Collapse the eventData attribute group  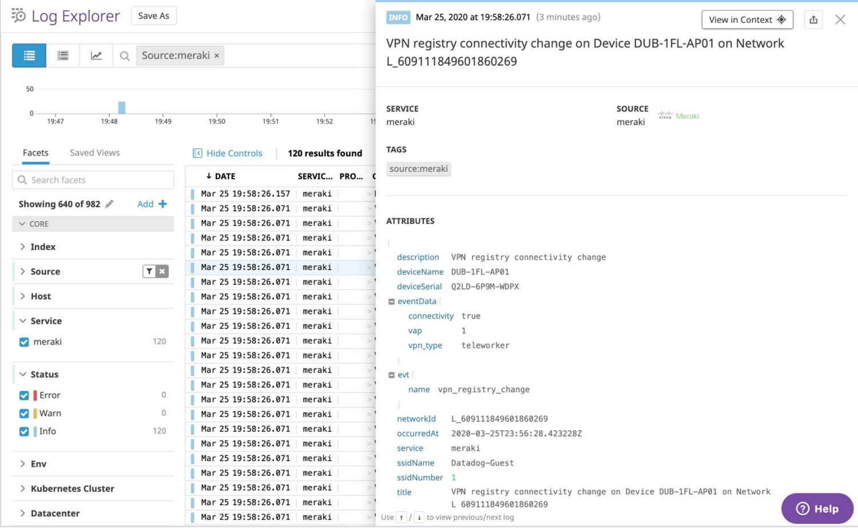coord(391,301)
